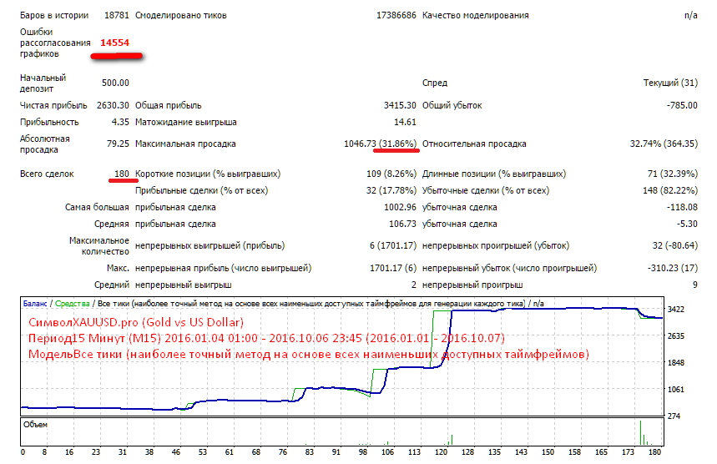The width and height of the screenshot is (717, 464).
Task: Select the modeled ticks value 17386686
Action: click(x=396, y=15)
